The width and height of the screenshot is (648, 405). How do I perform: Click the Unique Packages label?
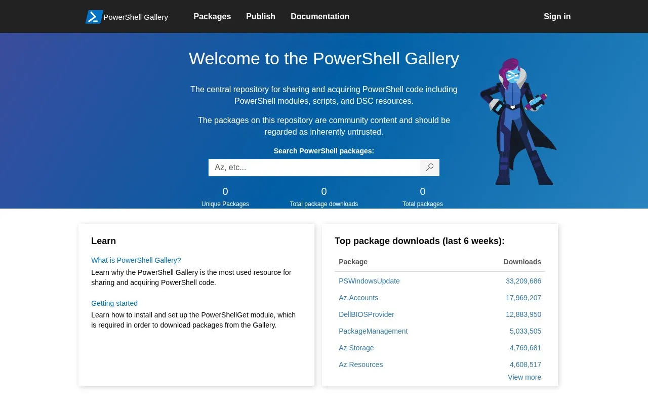pyautogui.click(x=225, y=204)
